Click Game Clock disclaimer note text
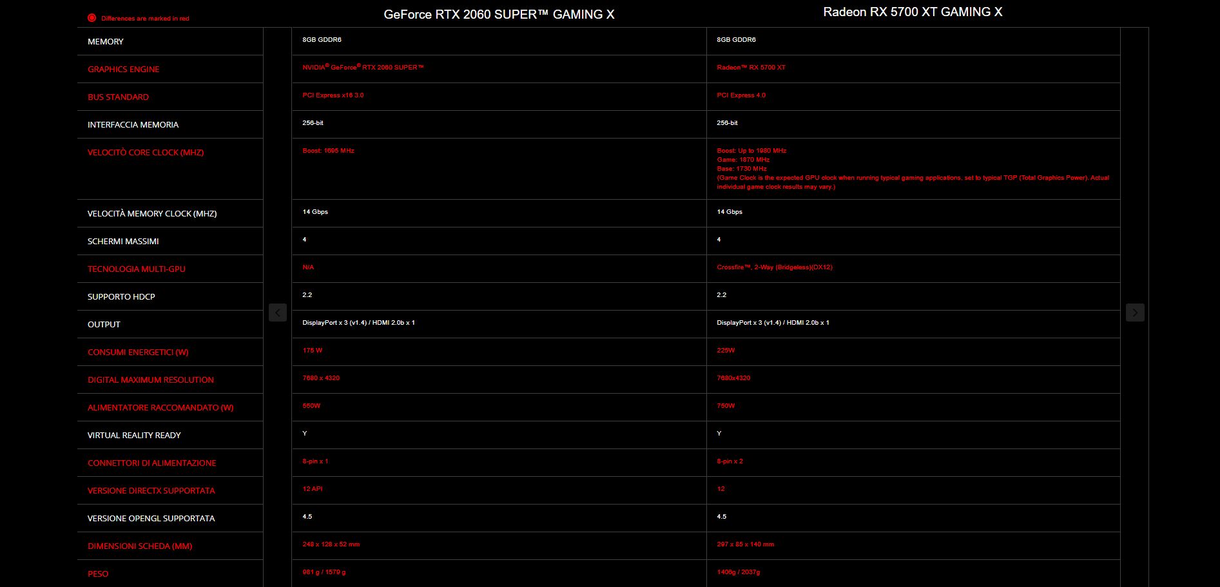1220x587 pixels. click(913, 182)
